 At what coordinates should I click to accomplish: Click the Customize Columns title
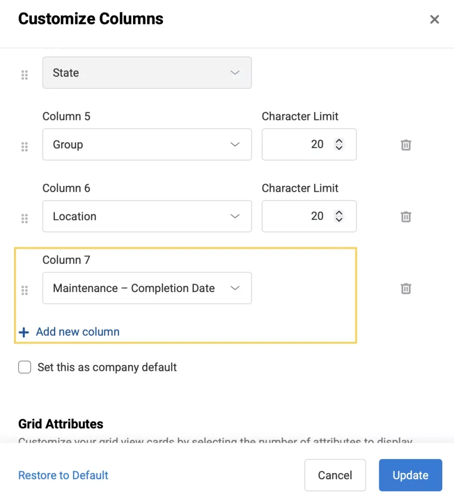point(91,19)
